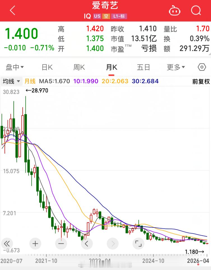Tap the -0.71% change percentage
The width and height of the screenshot is (211, 270).
click(x=42, y=48)
